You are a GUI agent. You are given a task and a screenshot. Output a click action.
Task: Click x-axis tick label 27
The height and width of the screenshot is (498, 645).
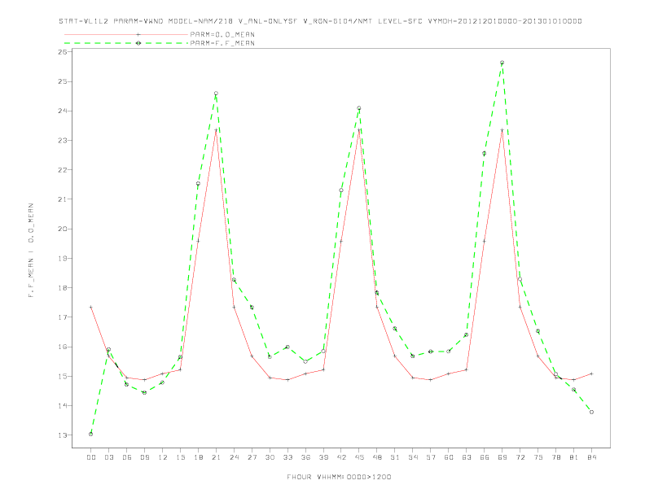click(252, 457)
